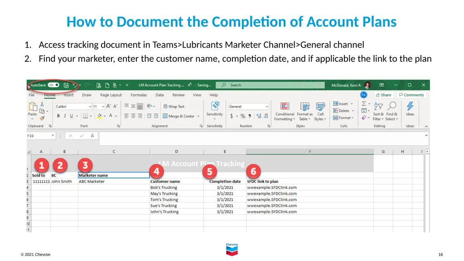Toggle Underline formatting
The width and height of the screenshot is (464, 261).
pyautogui.click(x=71, y=116)
